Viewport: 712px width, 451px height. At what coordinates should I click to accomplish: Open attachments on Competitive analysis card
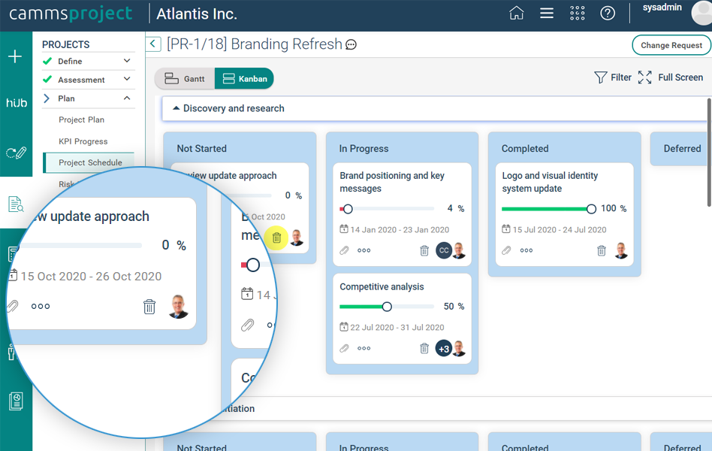pyautogui.click(x=345, y=348)
